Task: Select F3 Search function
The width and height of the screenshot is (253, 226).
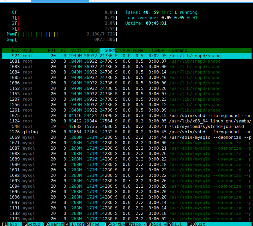Action: coord(53,224)
